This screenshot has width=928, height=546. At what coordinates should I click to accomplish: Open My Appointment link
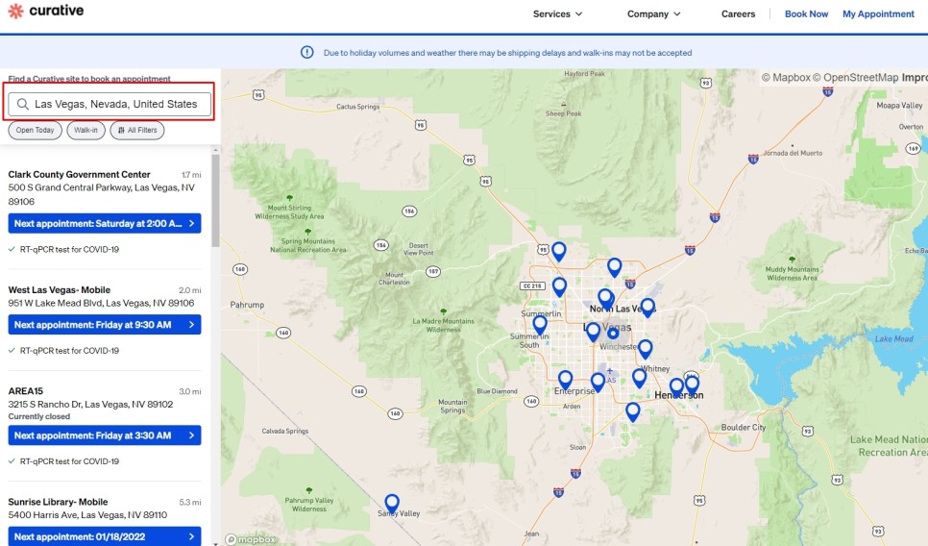pos(878,14)
